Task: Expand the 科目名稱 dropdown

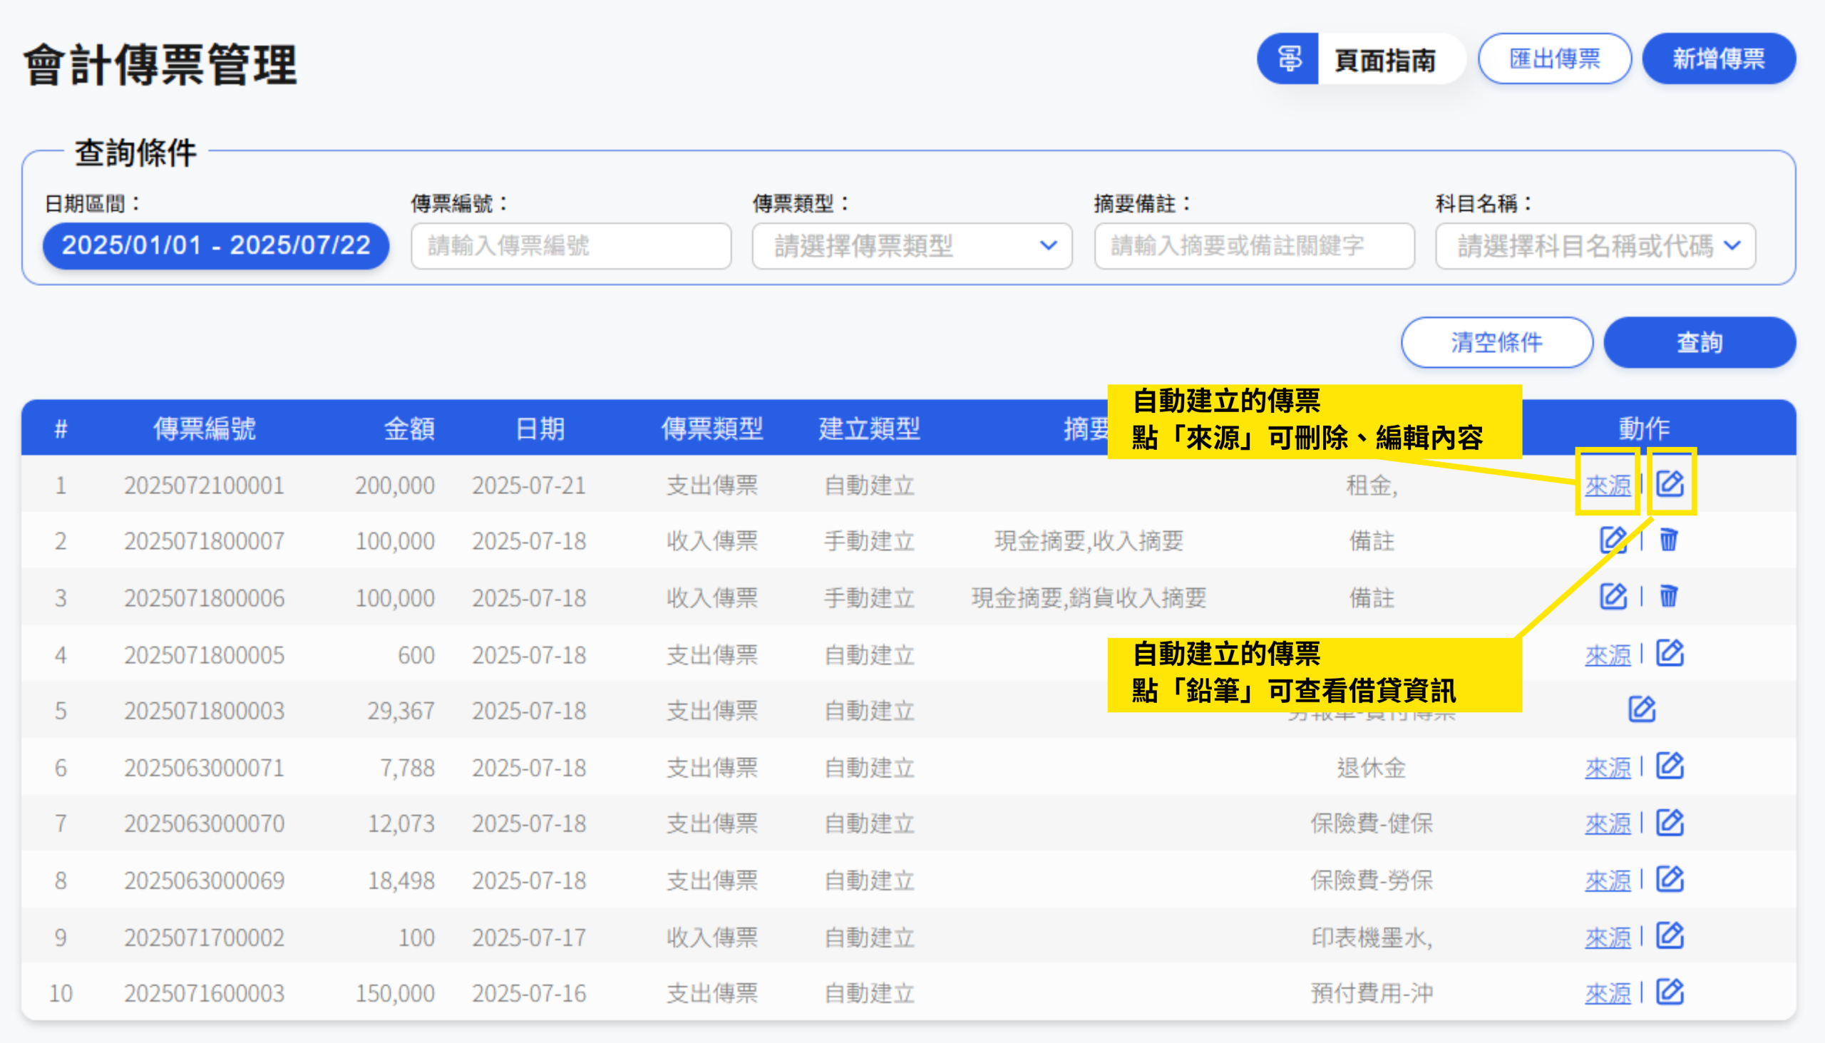Action: 1595,246
